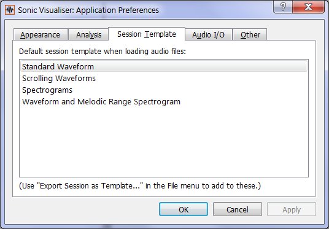The width and height of the screenshot is (329, 229).
Task: Click the greyed-out Apply button
Action: 292,209
